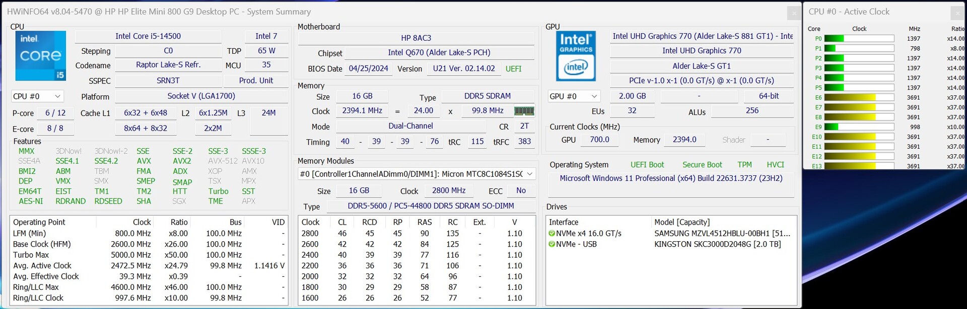This screenshot has height=309, width=967.
Task: Close the System Summary window
Action: (x=794, y=13)
